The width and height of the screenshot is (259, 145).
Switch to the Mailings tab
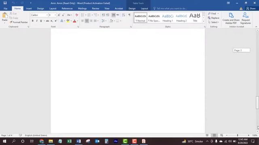[82, 8]
